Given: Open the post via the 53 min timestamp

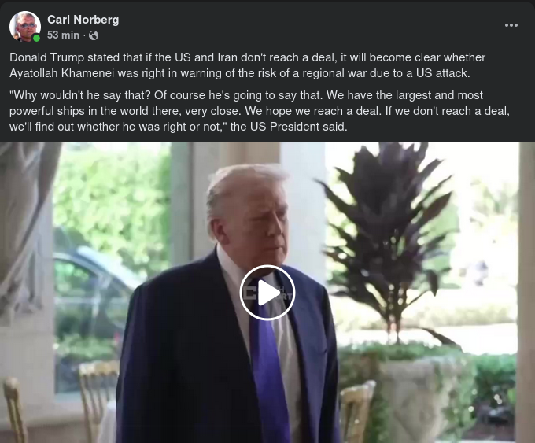Looking at the screenshot, I should (x=63, y=35).
